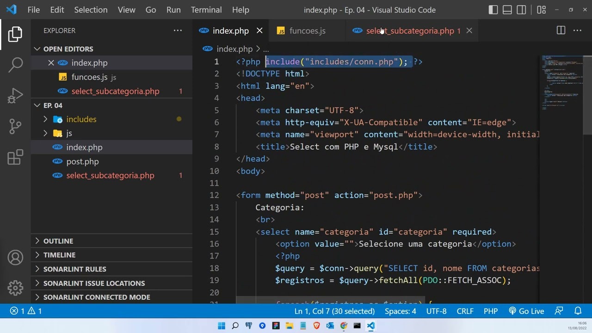Viewport: 592px width, 333px height.
Task: Toggle the primary side bar
Action: pos(493,10)
